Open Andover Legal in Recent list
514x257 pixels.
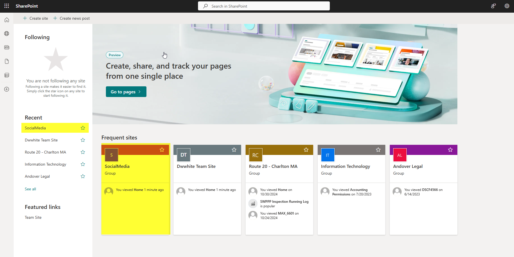click(37, 176)
